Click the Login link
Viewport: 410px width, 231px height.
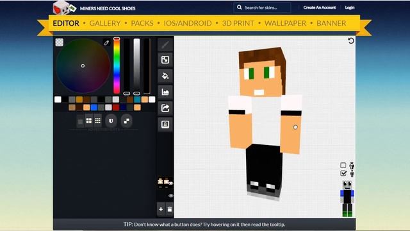click(x=350, y=8)
